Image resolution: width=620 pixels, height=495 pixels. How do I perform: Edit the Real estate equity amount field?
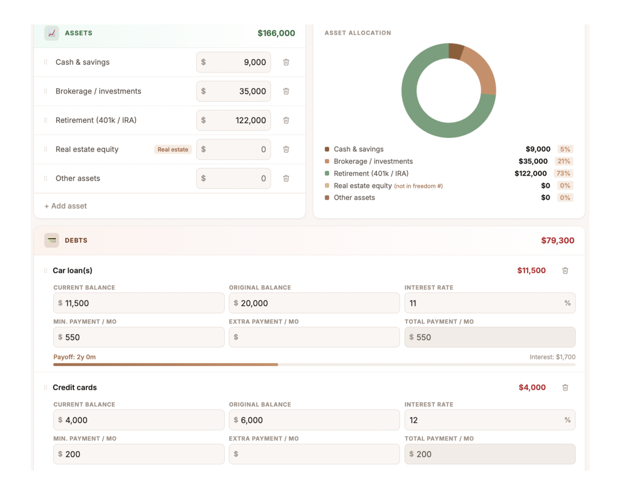(x=233, y=149)
